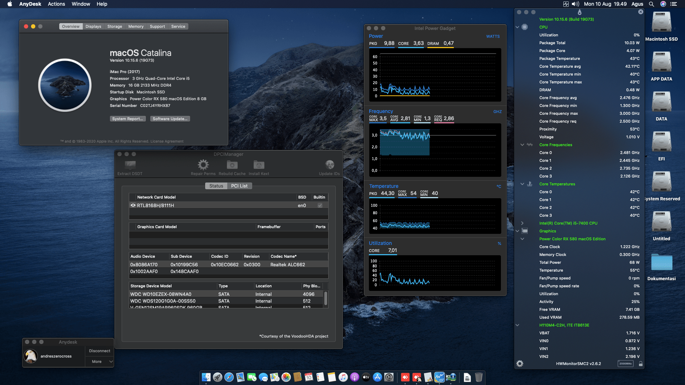Expand the Intel Core i5-7400 CPU section
The image size is (685, 385).
tap(522, 223)
